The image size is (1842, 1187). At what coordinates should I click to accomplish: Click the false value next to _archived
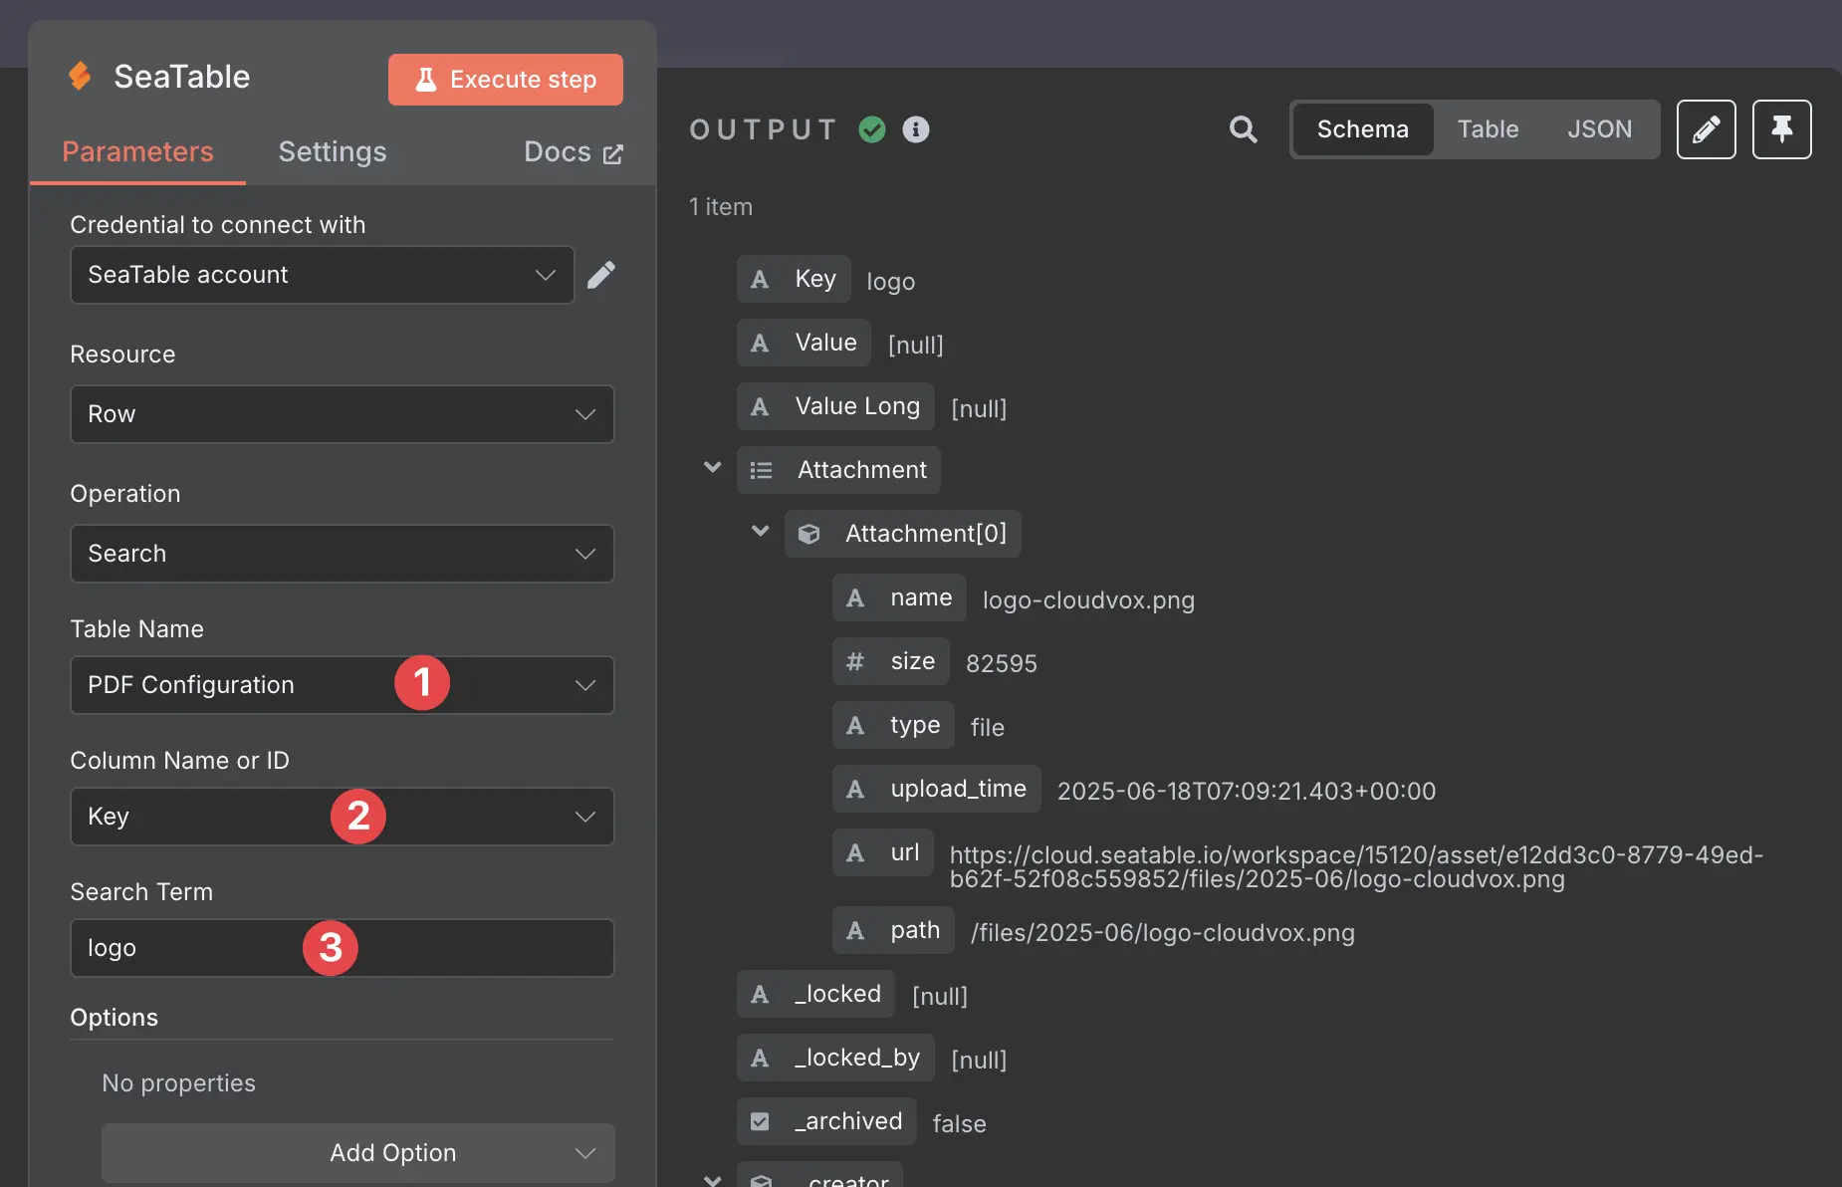(959, 1123)
